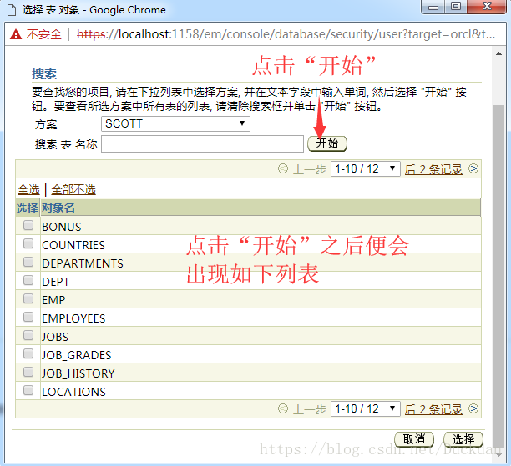The image size is (511, 466).
Task: Check the EMPLOYEES table checkbox
Action: point(28,317)
